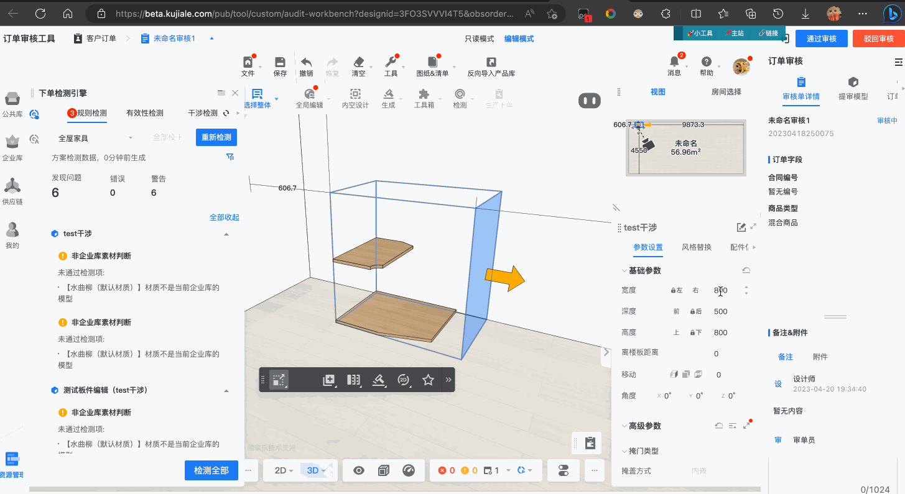The image size is (905, 494).
Task: Click the 保存 save icon
Action: click(x=280, y=63)
